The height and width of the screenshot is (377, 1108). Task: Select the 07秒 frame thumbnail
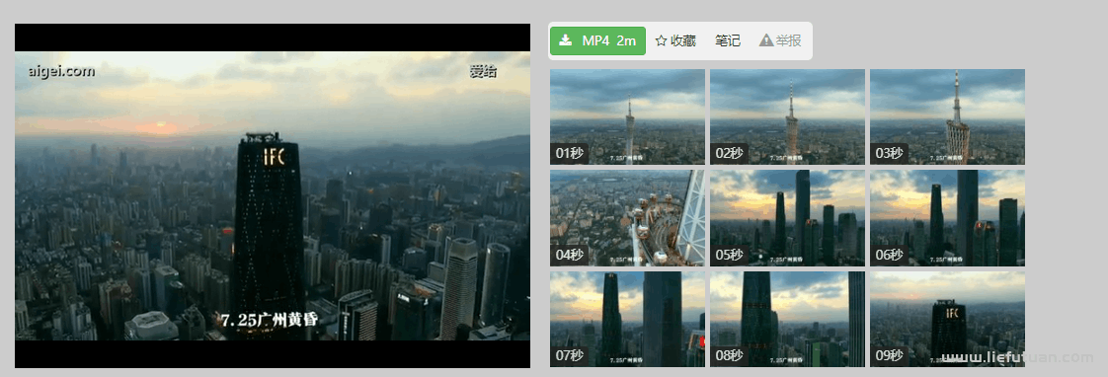tap(627, 319)
